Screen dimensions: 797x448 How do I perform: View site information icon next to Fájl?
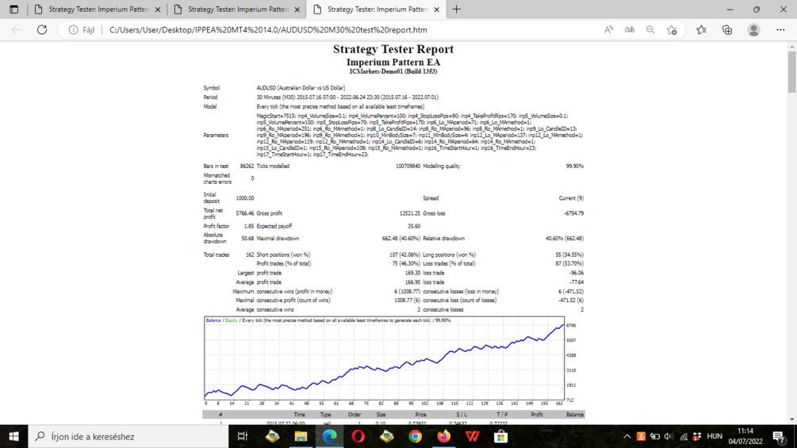tap(73, 30)
